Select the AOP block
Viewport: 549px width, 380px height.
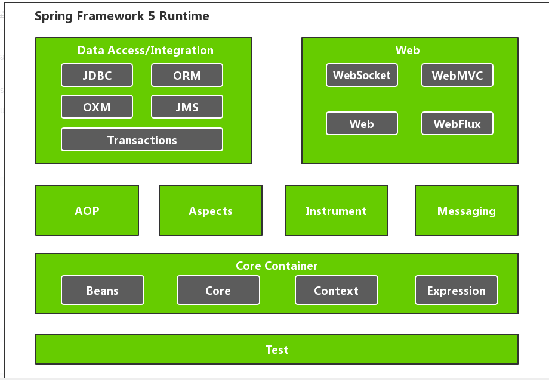coord(87,210)
